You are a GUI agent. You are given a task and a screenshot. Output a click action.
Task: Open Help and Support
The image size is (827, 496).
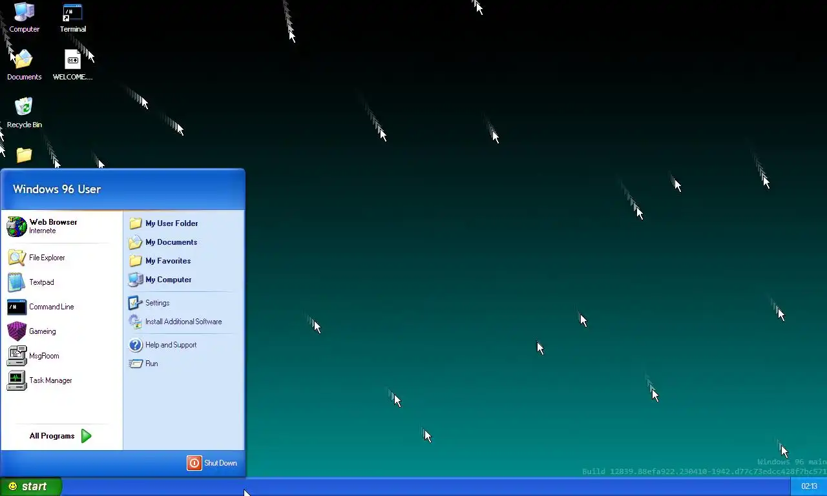183,345
